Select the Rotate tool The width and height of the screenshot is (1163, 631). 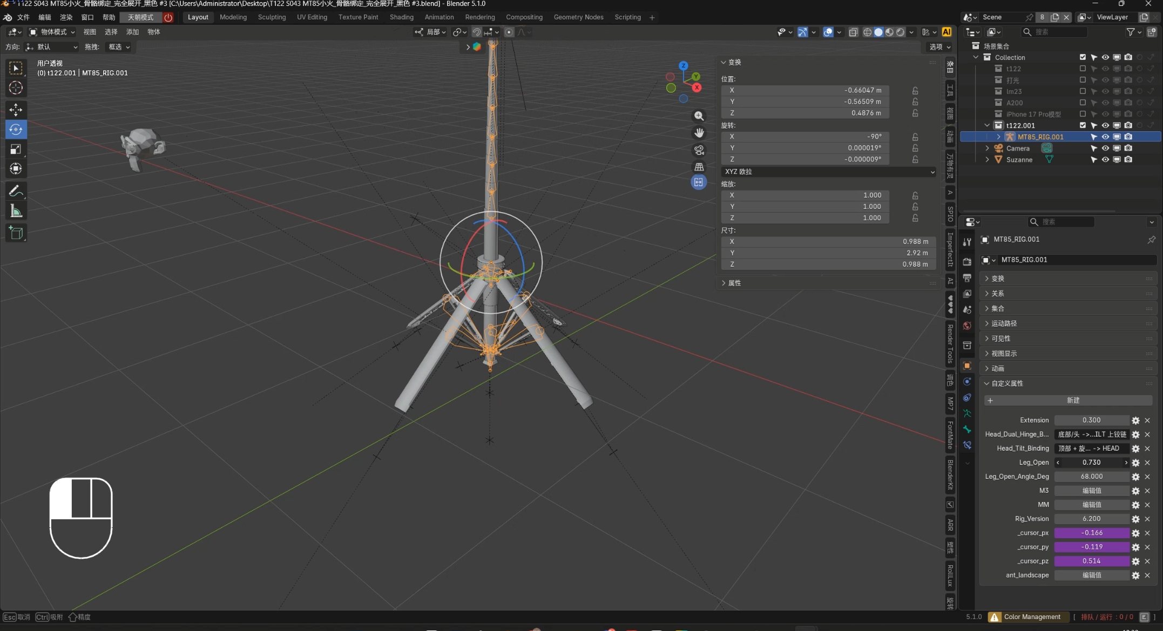pyautogui.click(x=16, y=130)
